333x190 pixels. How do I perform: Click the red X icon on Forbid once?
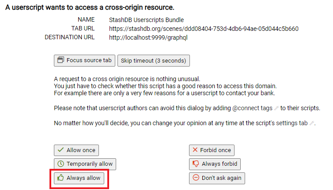[x=195, y=150]
